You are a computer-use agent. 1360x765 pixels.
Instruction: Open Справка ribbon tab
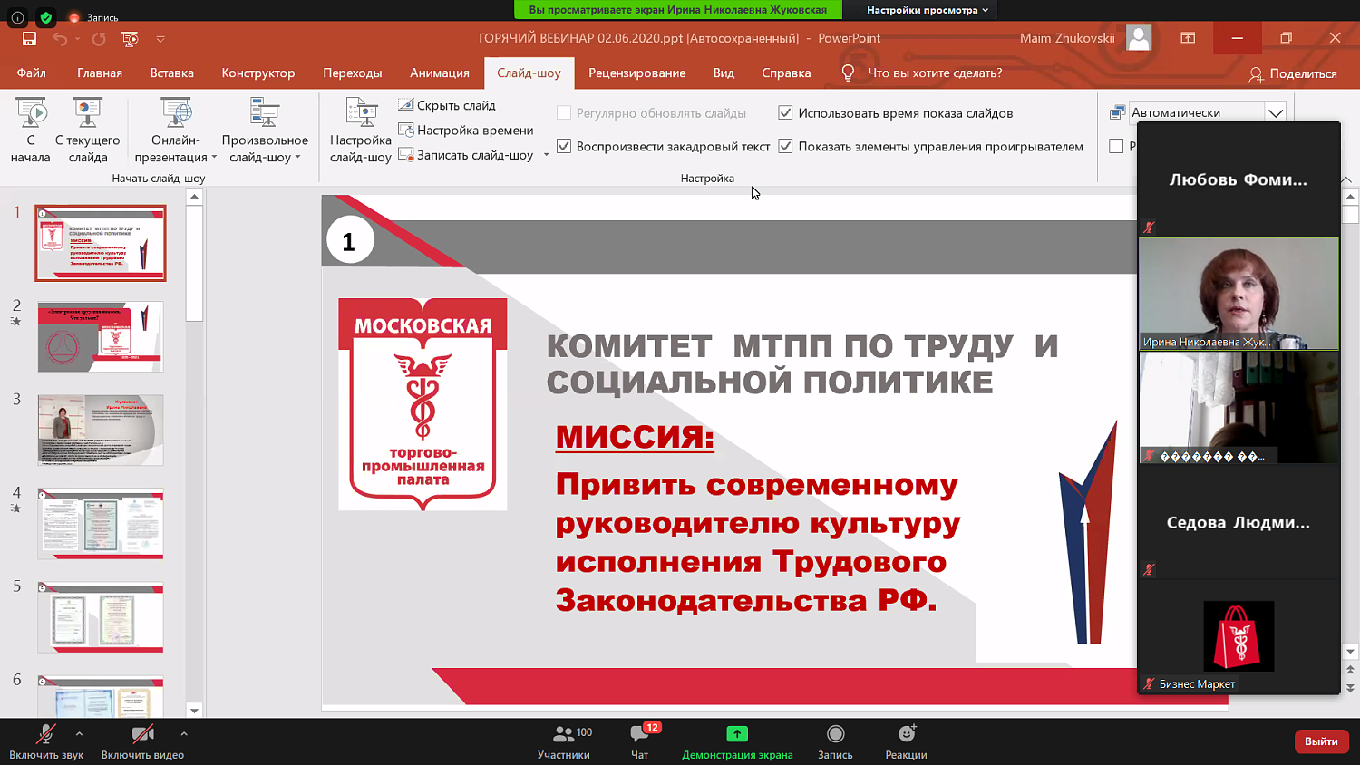click(786, 73)
